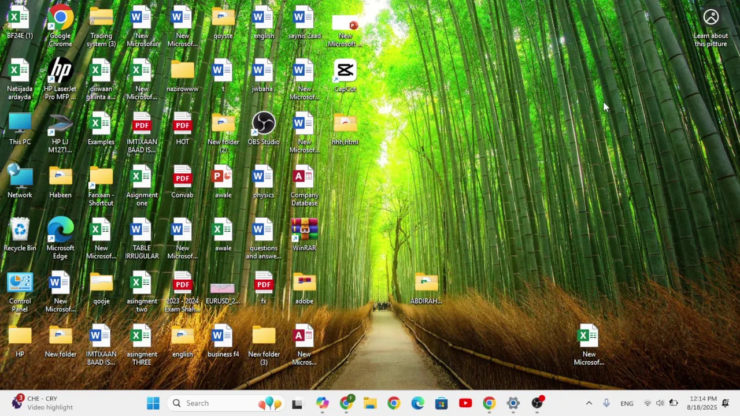Show hidden system tray icons
The width and height of the screenshot is (740, 416).
tap(589, 403)
